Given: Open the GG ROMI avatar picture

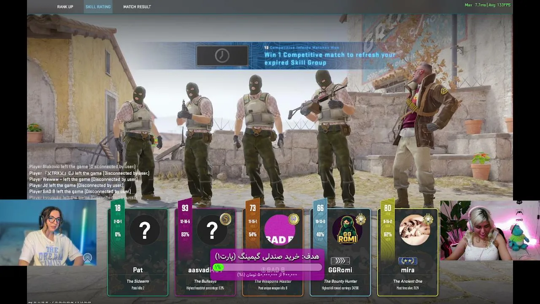Looking at the screenshot, I should tap(347, 231).
